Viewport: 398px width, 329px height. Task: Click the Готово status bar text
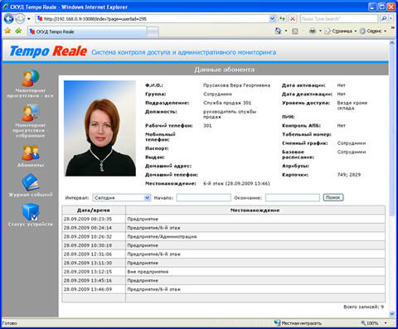[9, 323]
